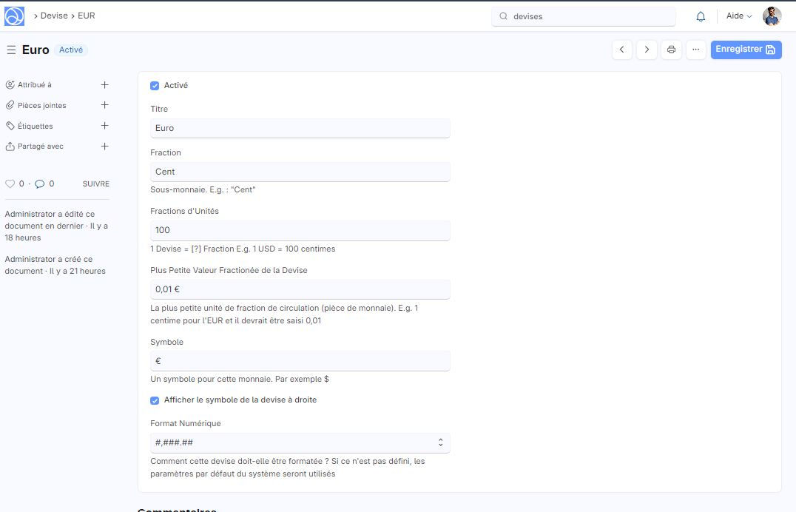Uncheck the Activé checkbox
796x512 pixels.
(x=155, y=86)
